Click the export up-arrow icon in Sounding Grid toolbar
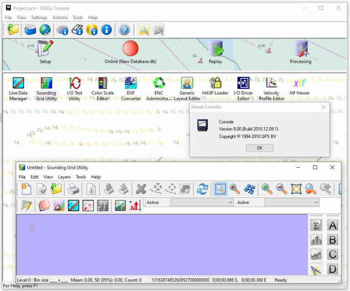 124,189
